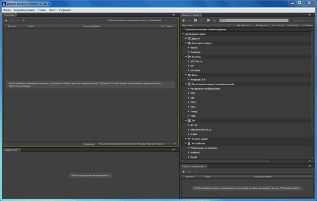The width and height of the screenshot is (317, 201).
Task: Click Add Output icon in Queue toolbar
Action: 12,20
